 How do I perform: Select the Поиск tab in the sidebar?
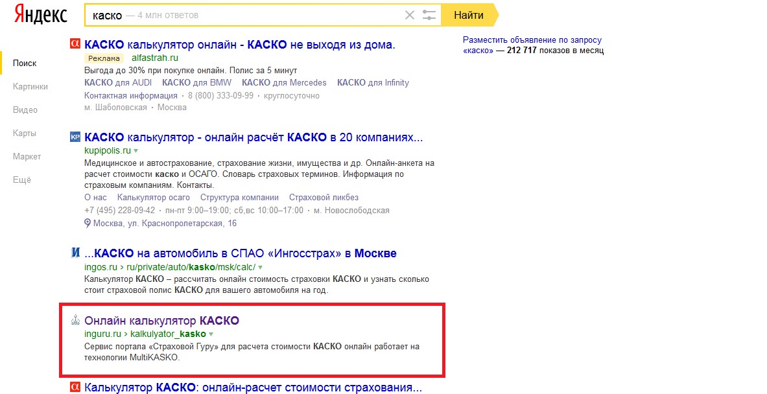click(25, 63)
